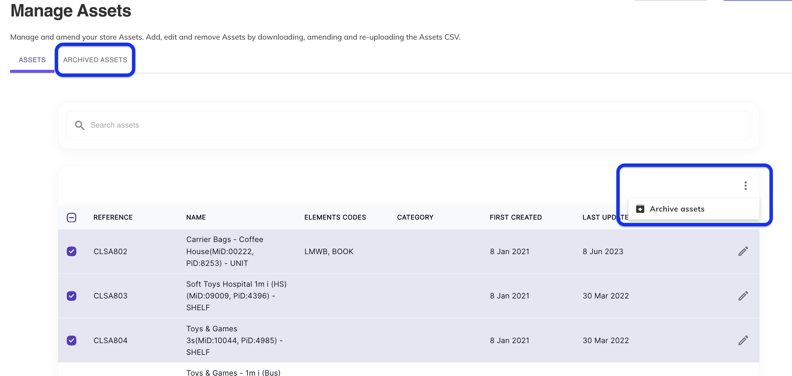
Task: Select the Assets tab
Action: tap(32, 60)
